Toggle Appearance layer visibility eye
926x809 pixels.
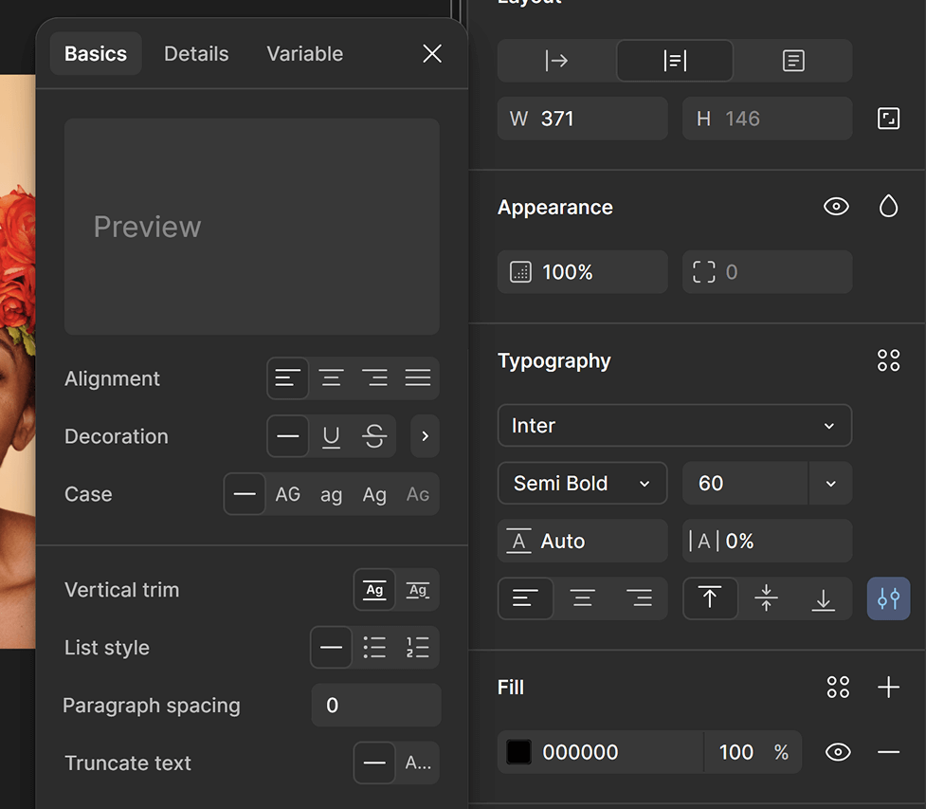coord(836,207)
